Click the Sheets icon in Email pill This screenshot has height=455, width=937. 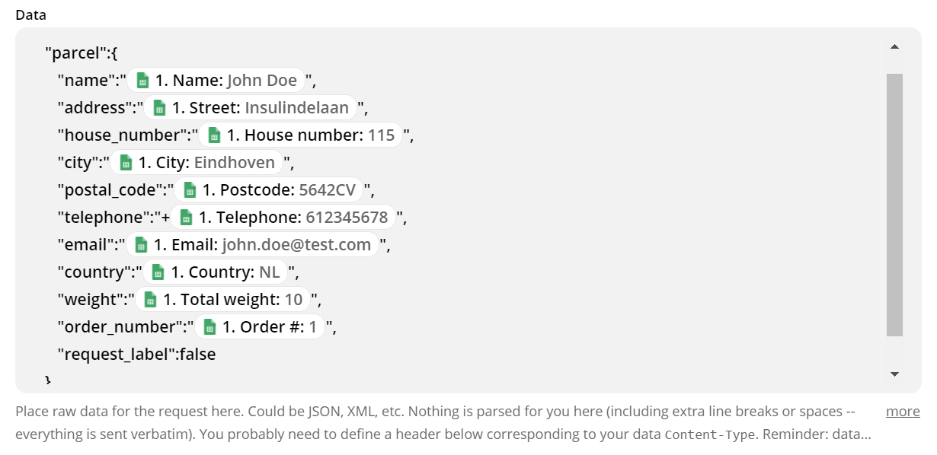pyautogui.click(x=141, y=245)
